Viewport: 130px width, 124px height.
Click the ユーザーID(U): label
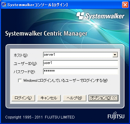tap(25, 64)
